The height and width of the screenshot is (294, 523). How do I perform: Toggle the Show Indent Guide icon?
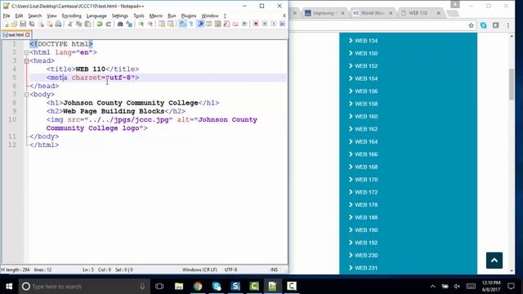point(200,24)
